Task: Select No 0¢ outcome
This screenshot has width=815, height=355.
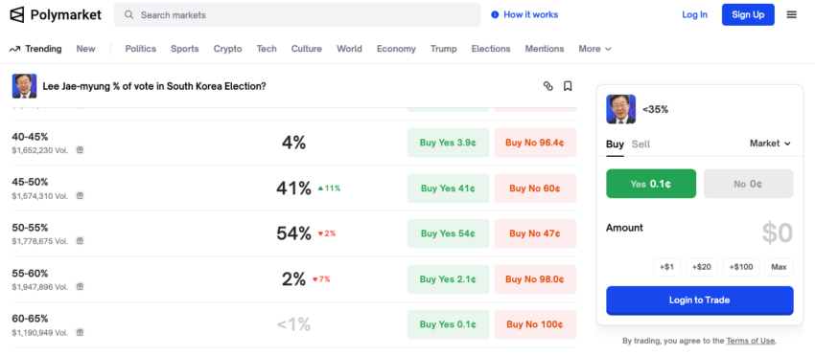Action: [749, 184]
